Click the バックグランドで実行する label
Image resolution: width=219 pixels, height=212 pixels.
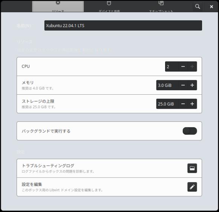pyautogui.click(x=46, y=131)
